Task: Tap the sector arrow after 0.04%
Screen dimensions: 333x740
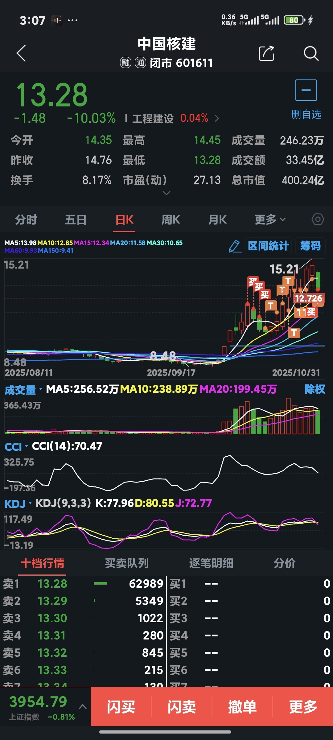Action: point(217,118)
